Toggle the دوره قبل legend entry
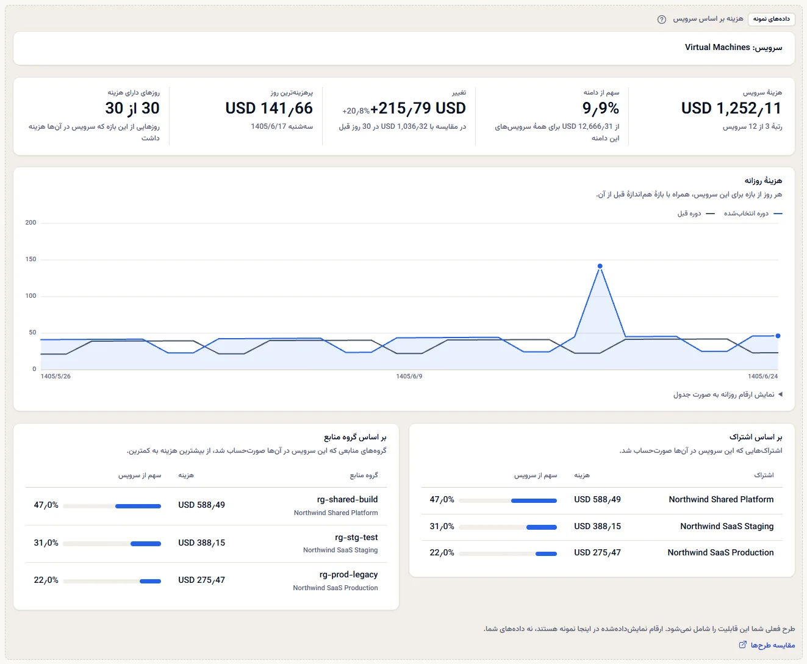This screenshot has height=664, width=807. point(696,214)
